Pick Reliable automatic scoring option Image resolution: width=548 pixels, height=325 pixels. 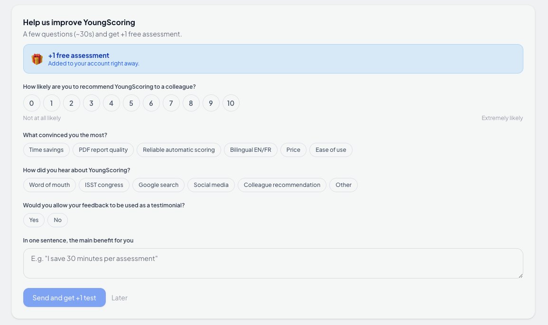178,150
